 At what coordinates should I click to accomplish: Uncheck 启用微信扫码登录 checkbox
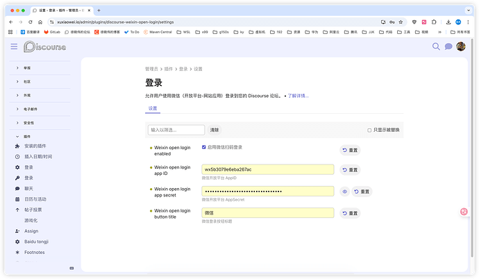[204, 147]
